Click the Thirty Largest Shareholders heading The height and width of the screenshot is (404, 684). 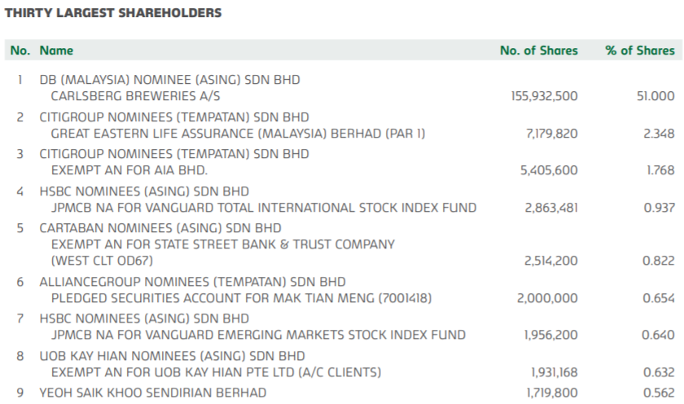click(113, 13)
